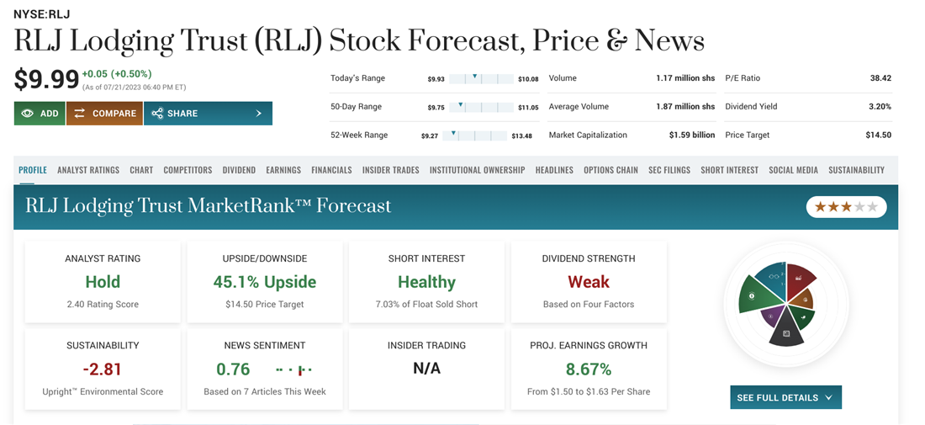Click the news sentiment sparkline chart

click(293, 370)
